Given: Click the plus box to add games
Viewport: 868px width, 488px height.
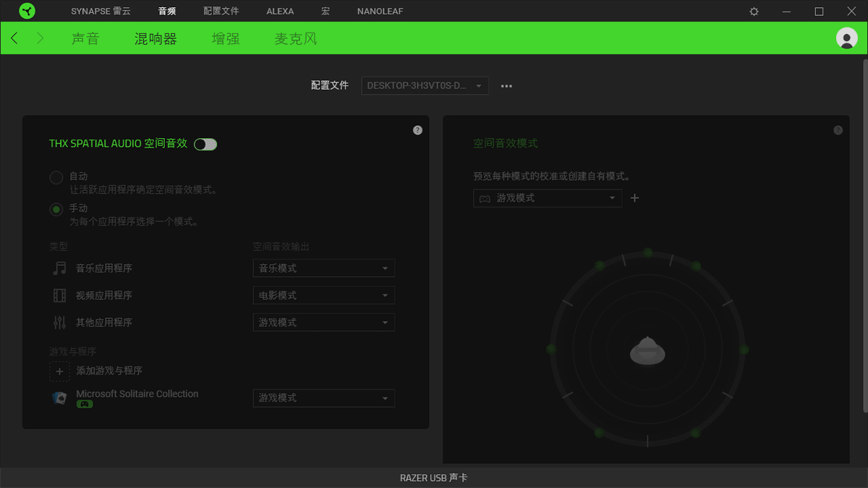Looking at the screenshot, I should pos(59,370).
